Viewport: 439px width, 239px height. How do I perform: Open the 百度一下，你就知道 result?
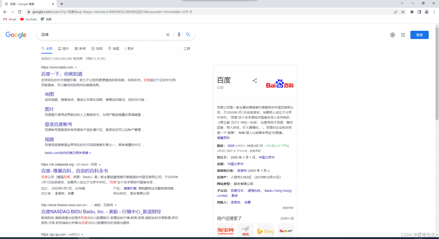(62, 74)
